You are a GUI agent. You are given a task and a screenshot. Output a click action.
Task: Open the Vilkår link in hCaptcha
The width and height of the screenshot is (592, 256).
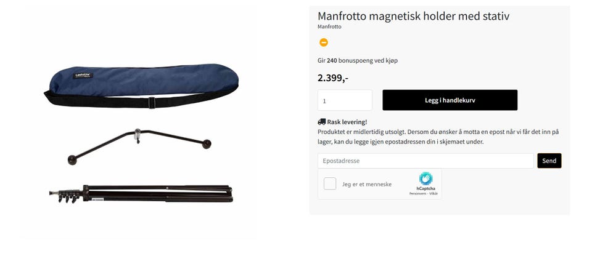434,193
